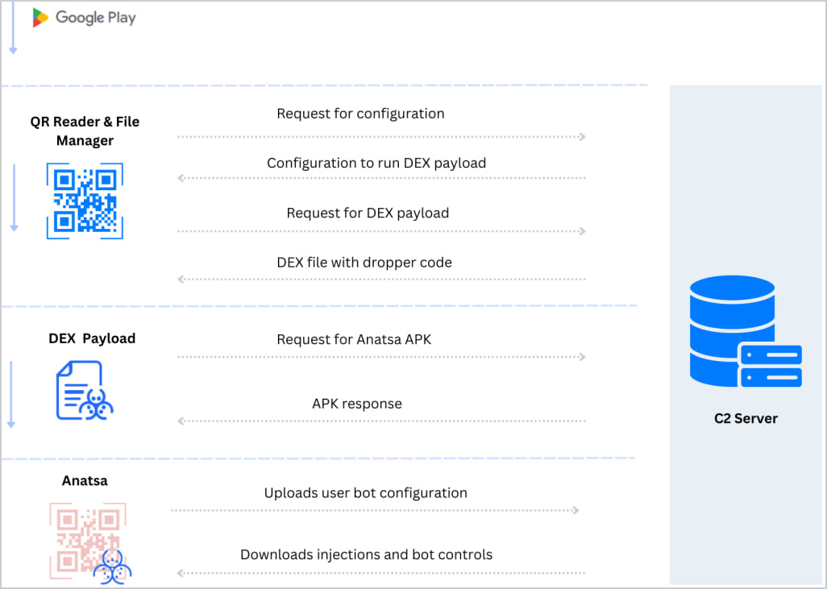827x589 pixels.
Task: Click Uploads user bot configuration label
Action: pyautogui.click(x=365, y=492)
